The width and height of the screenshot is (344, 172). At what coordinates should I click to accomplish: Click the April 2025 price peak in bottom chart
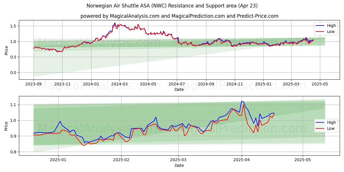click(x=242, y=101)
